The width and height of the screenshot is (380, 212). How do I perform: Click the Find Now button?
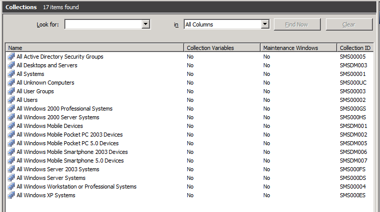pos(297,24)
